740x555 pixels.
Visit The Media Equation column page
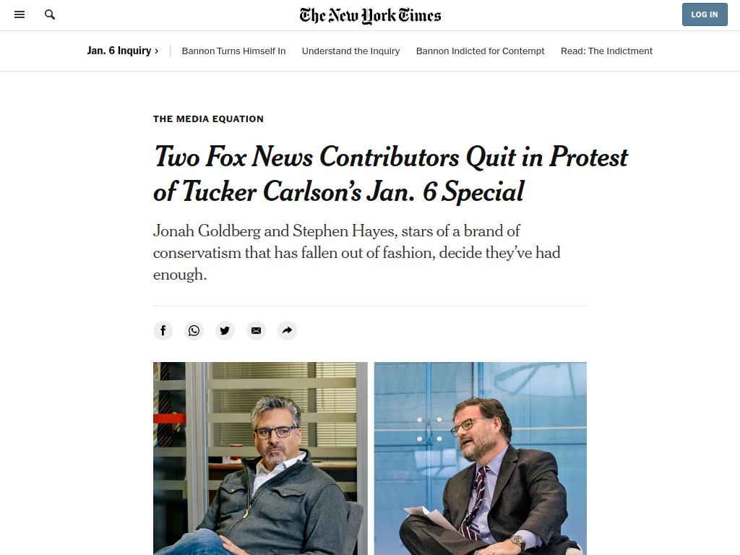(208, 119)
